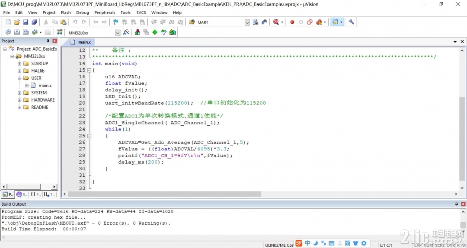Expand the README folder
The width and height of the screenshot is (467, 248).
coord(19,107)
